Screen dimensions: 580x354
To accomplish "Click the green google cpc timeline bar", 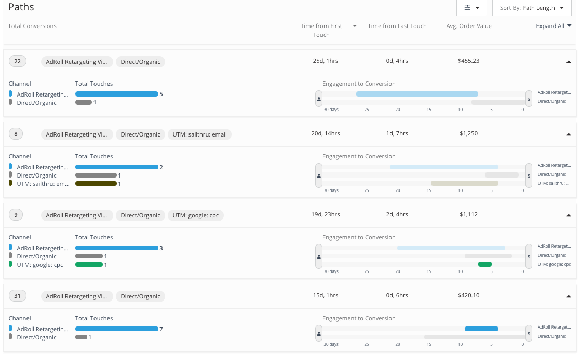I will (x=484, y=264).
